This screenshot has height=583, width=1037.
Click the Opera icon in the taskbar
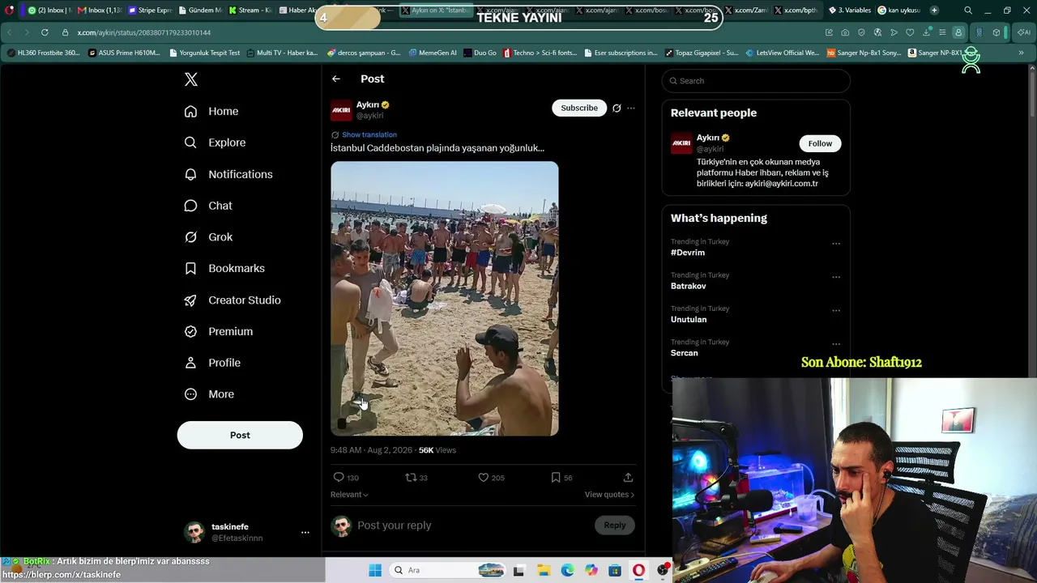pyautogui.click(x=638, y=570)
